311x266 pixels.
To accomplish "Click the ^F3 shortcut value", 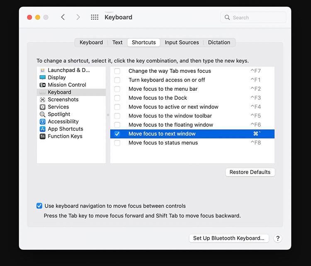I will (x=256, y=98).
